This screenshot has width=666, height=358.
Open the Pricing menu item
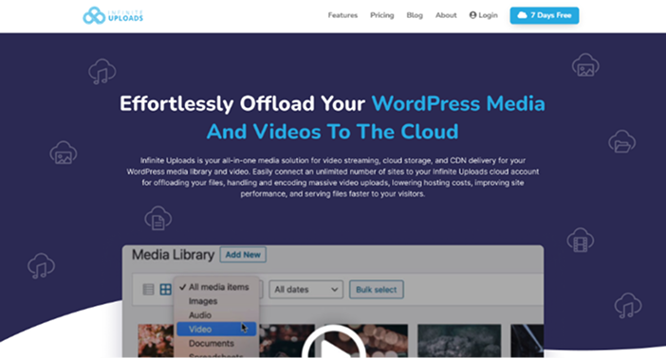tap(381, 15)
